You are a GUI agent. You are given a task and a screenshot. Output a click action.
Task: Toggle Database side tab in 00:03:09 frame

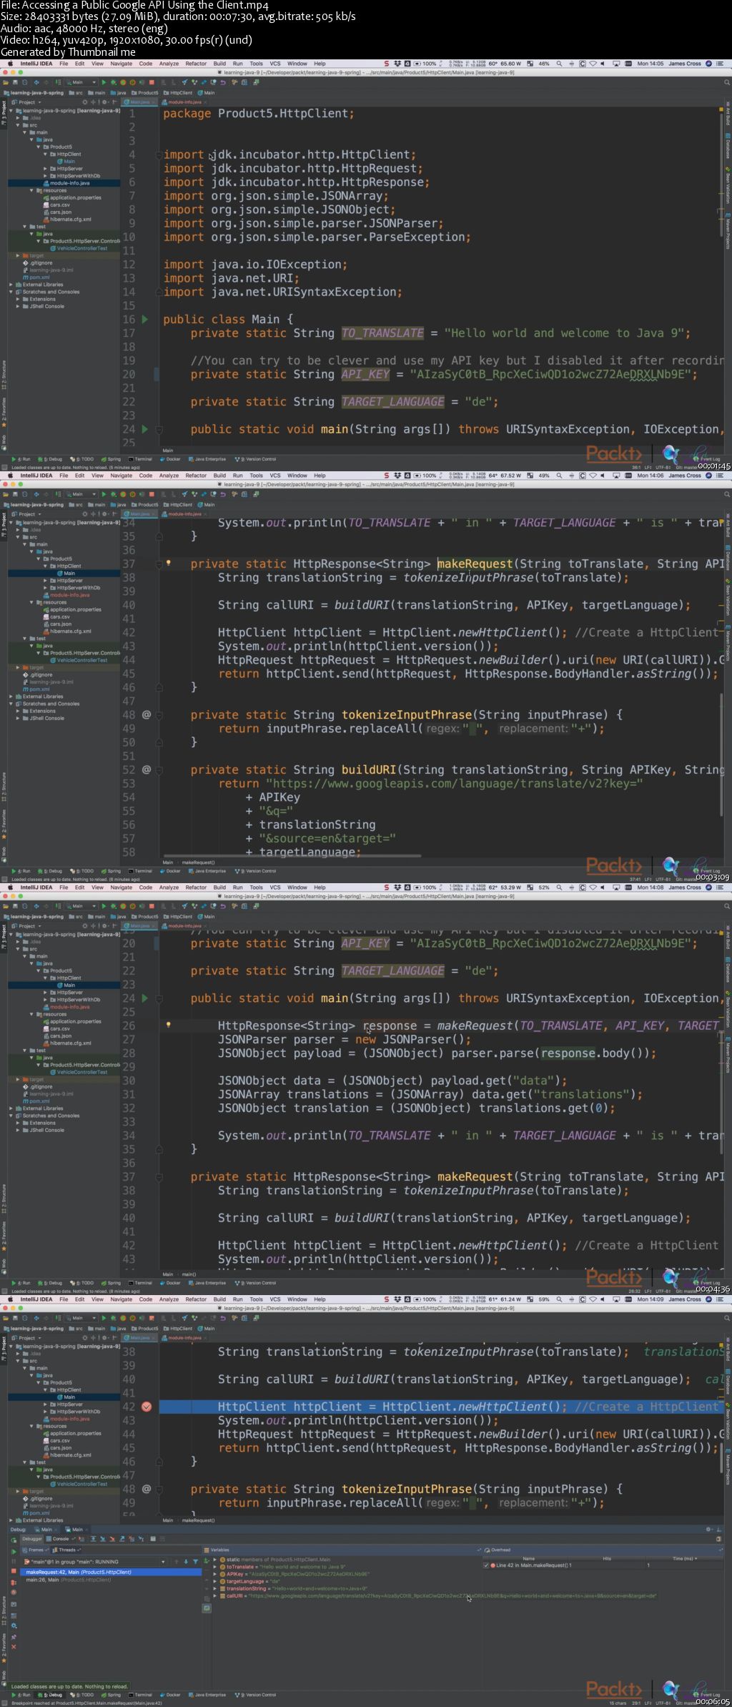(728, 558)
